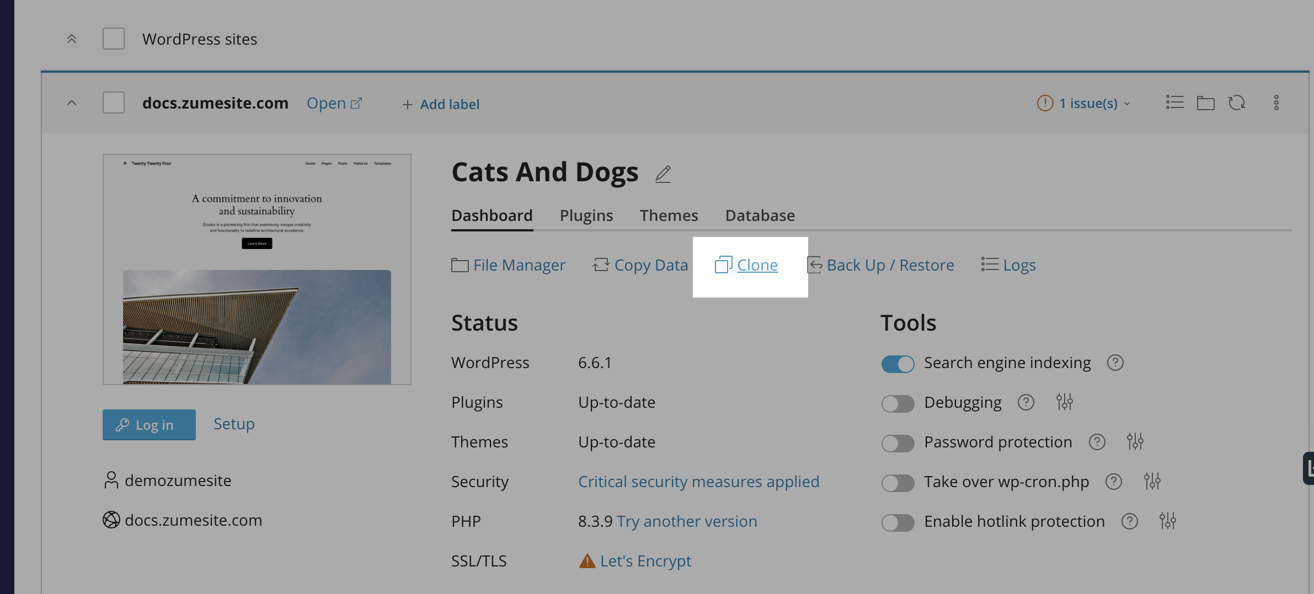The height and width of the screenshot is (594, 1314).
Task: Open file manager folder icon in header
Action: (x=1206, y=102)
